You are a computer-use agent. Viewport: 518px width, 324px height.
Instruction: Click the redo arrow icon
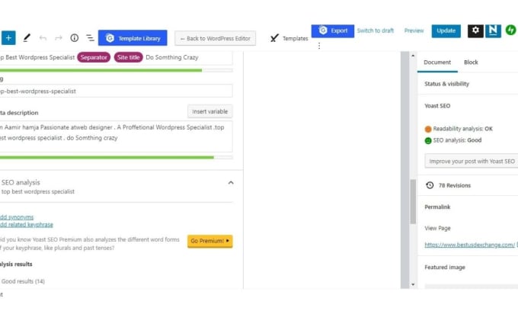[x=59, y=38]
